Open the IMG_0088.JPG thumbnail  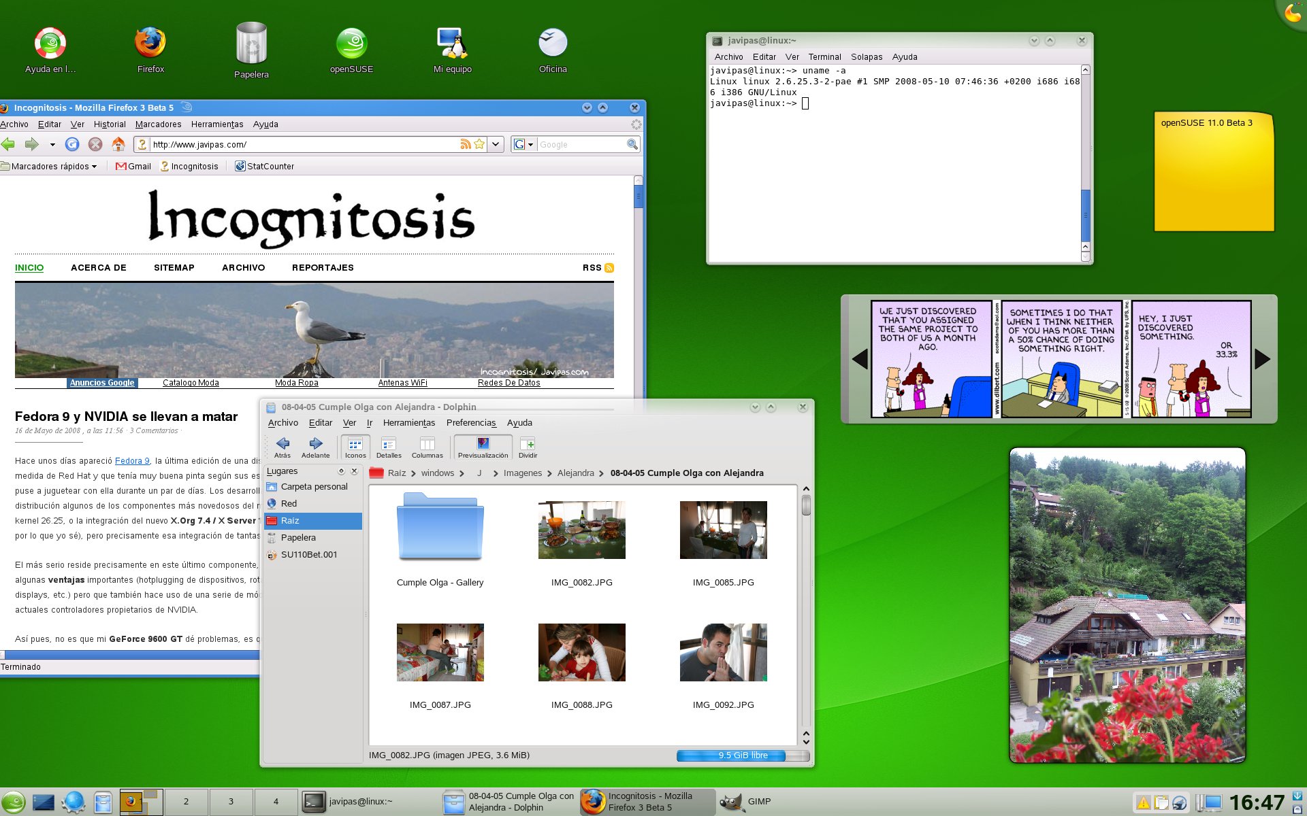pyautogui.click(x=581, y=653)
